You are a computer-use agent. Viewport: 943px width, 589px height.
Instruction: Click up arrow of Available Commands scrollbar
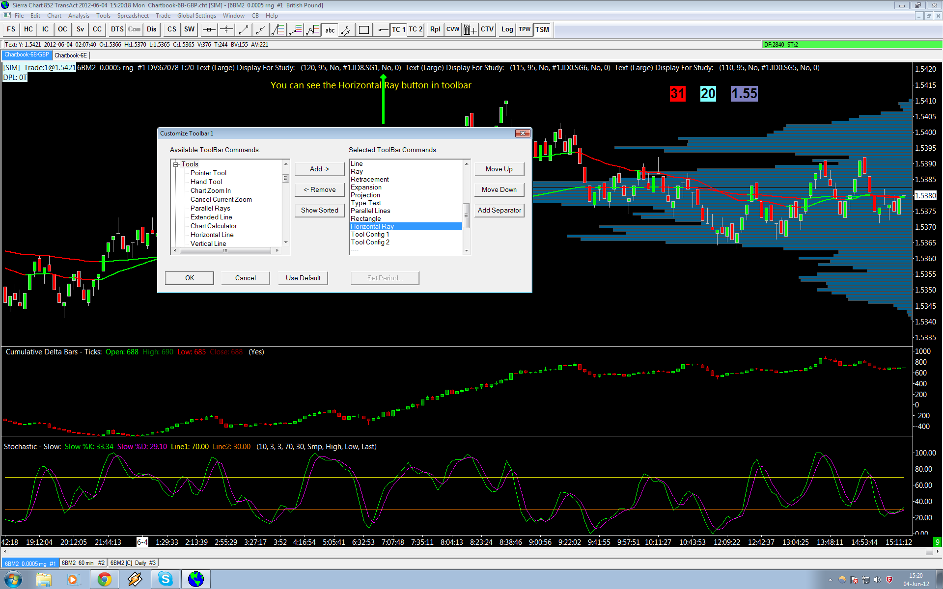pos(285,163)
